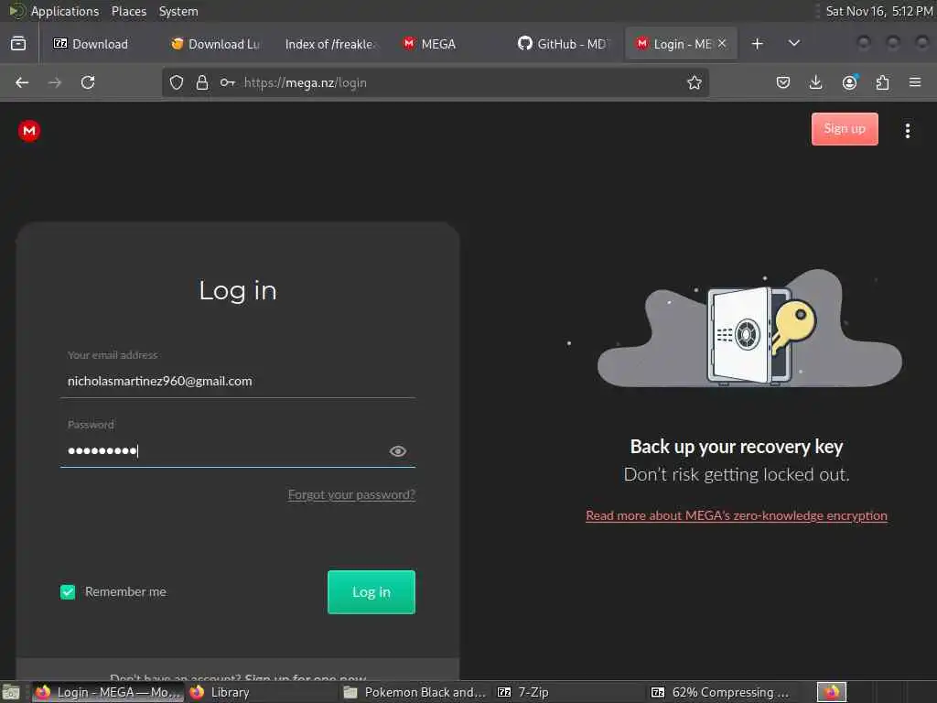
Task: Show password with the eye icon
Action: click(x=397, y=451)
